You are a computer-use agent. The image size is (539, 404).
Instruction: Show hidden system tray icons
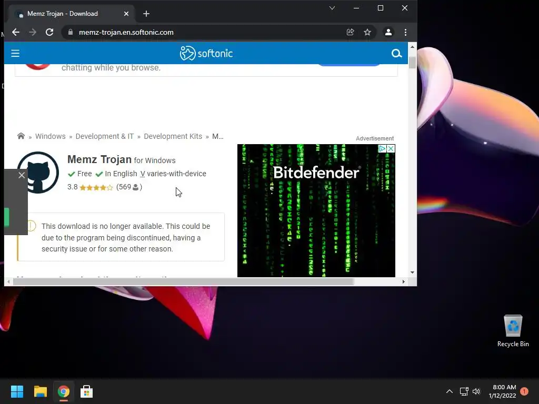click(450, 391)
